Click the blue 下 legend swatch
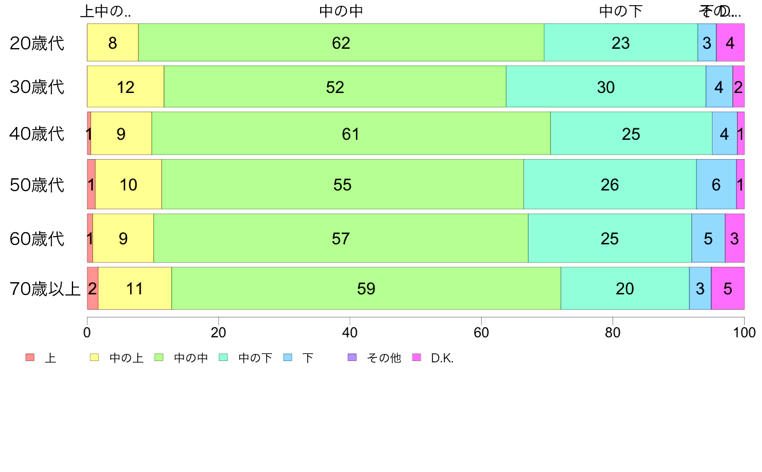 288,357
